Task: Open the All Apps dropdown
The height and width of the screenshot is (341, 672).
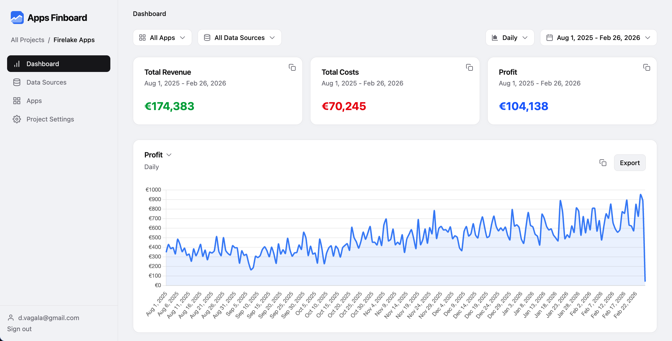Action: pos(162,38)
